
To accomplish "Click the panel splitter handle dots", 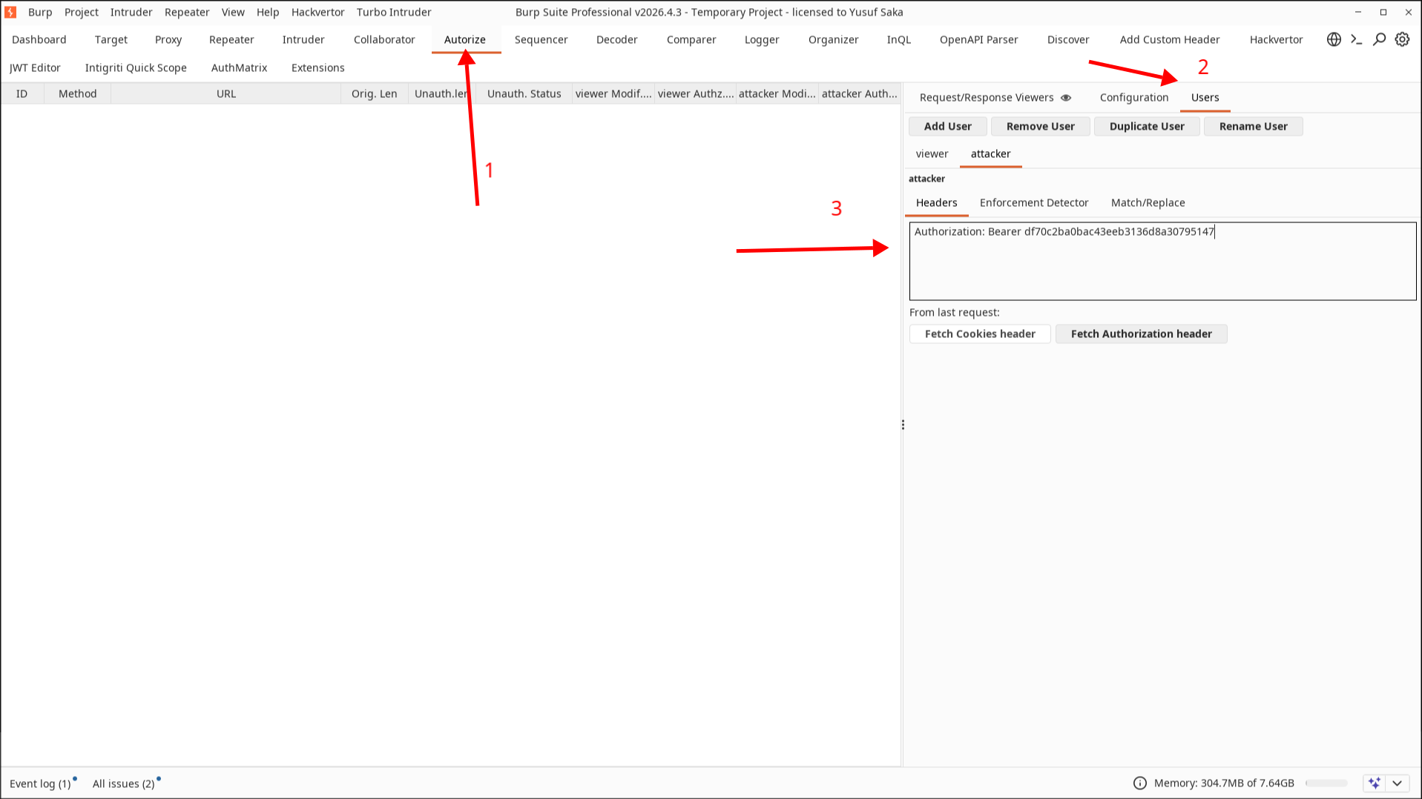I will click(903, 425).
